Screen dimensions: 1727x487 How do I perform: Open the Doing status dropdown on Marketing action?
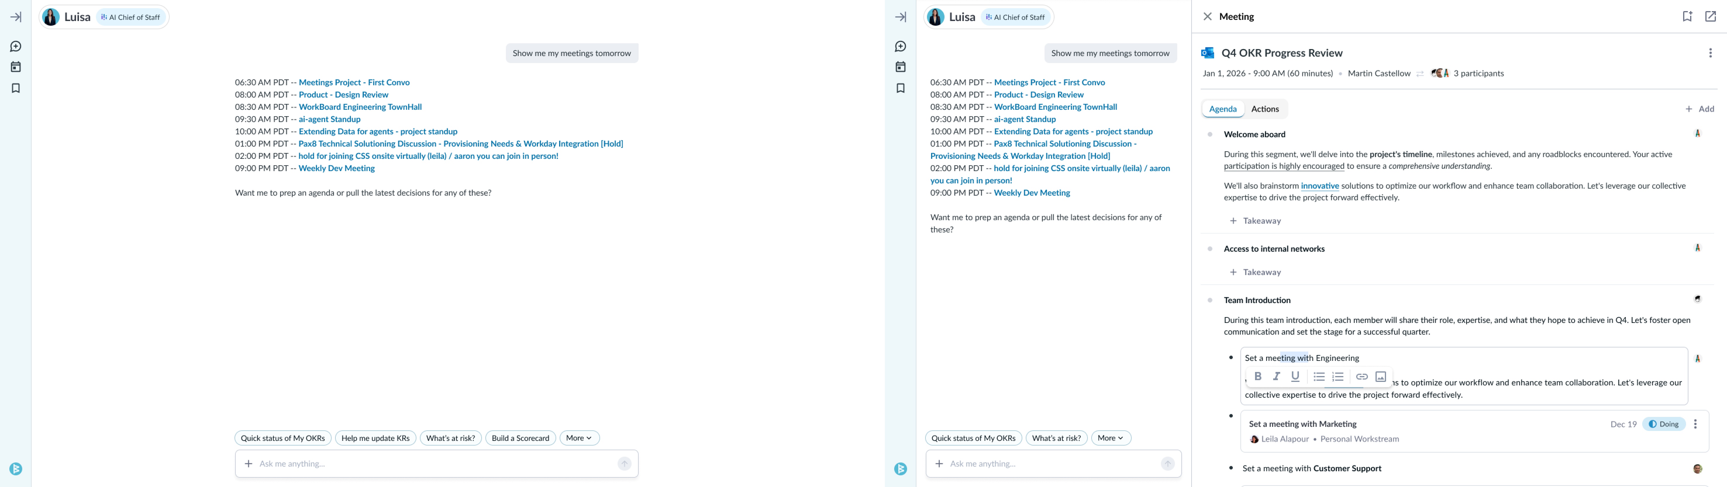pyautogui.click(x=1663, y=424)
